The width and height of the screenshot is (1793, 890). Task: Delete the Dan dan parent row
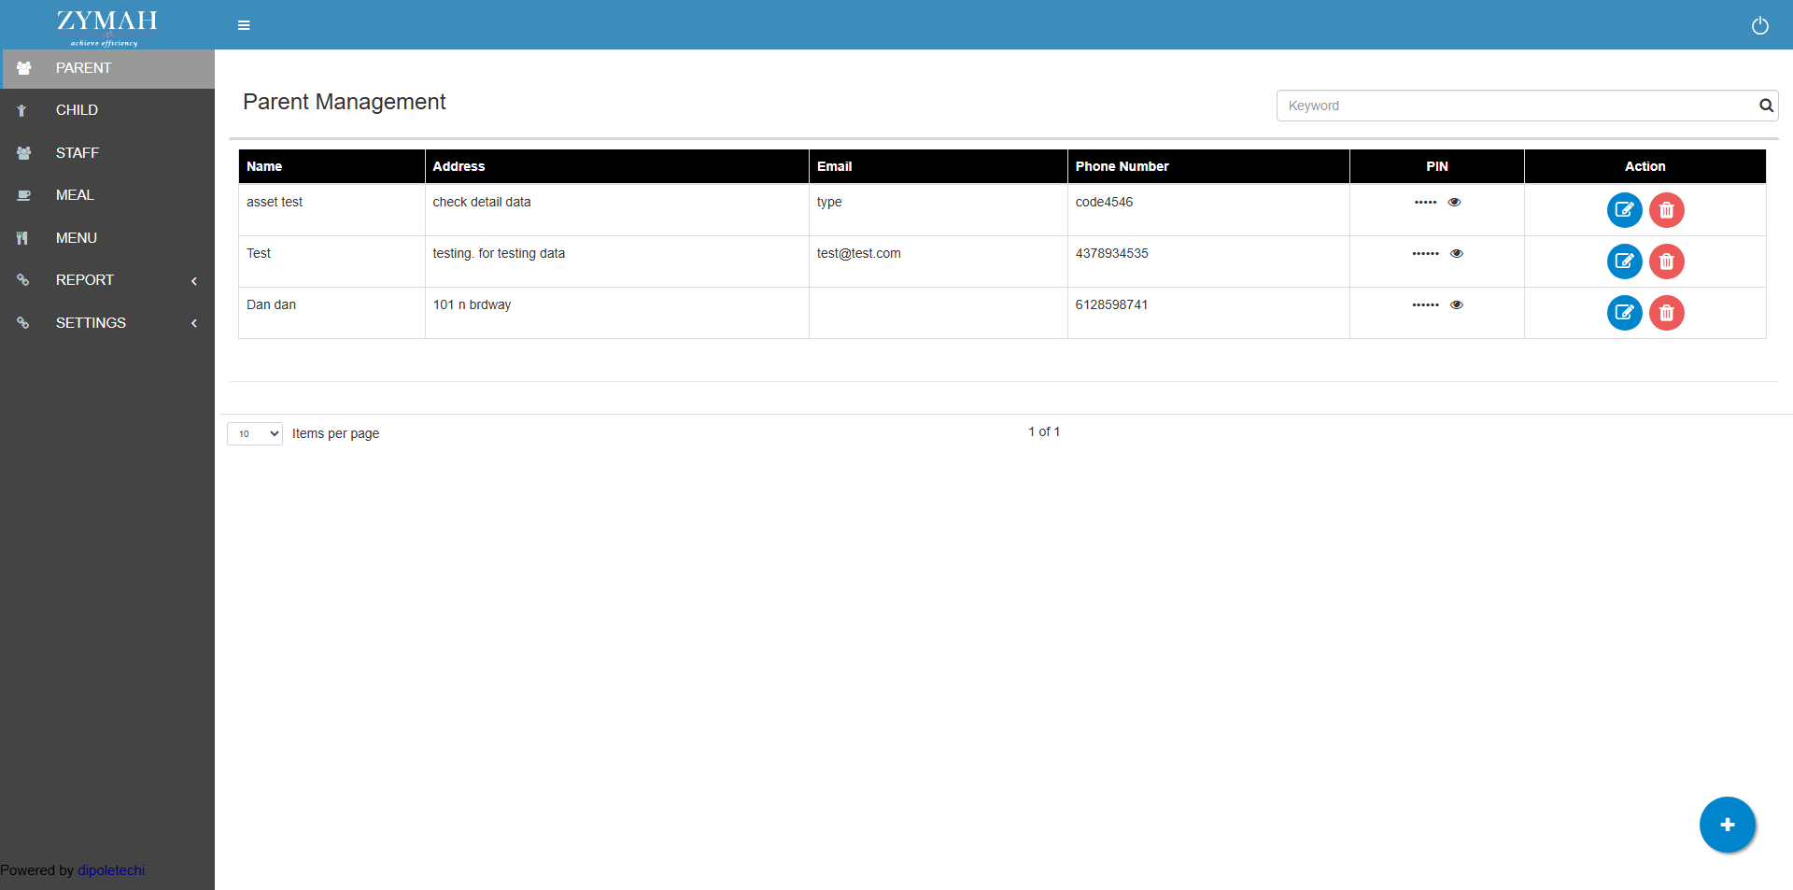1666,313
